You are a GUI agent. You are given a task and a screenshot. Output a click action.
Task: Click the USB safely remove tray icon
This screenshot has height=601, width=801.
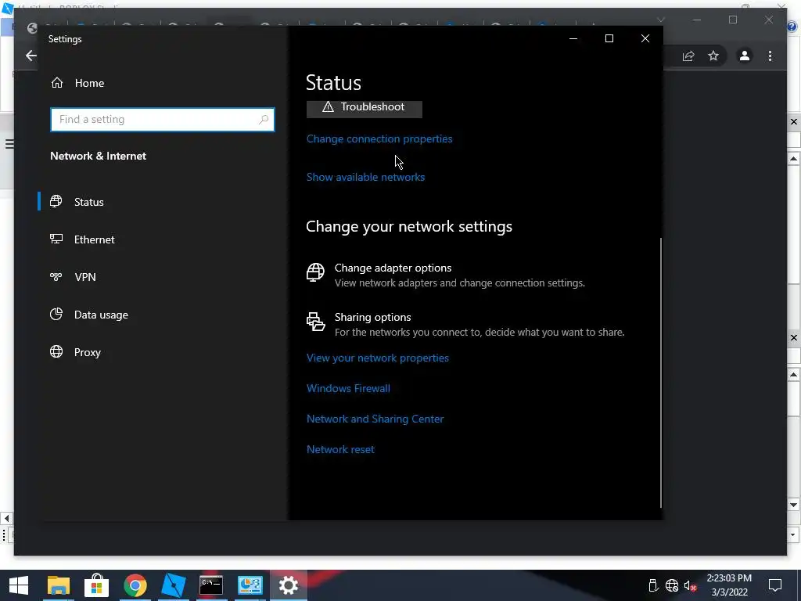653,585
